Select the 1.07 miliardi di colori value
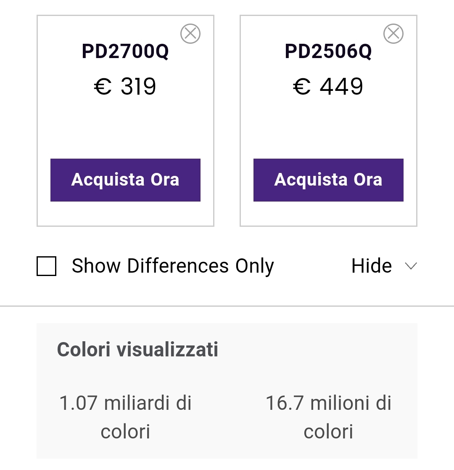Viewport: 454px width, 470px height. [125, 417]
